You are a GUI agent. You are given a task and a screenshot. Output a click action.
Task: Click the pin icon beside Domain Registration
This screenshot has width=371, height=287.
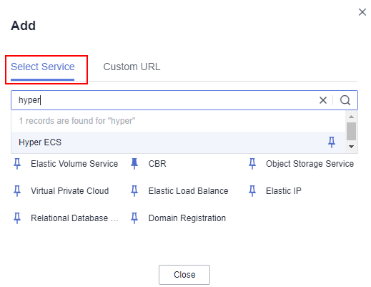click(134, 218)
